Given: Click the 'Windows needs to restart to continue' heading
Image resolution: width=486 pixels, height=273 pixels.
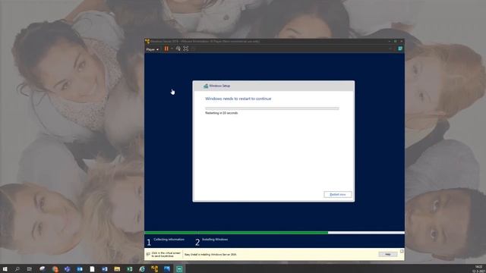Looking at the screenshot, I should pyautogui.click(x=238, y=99).
